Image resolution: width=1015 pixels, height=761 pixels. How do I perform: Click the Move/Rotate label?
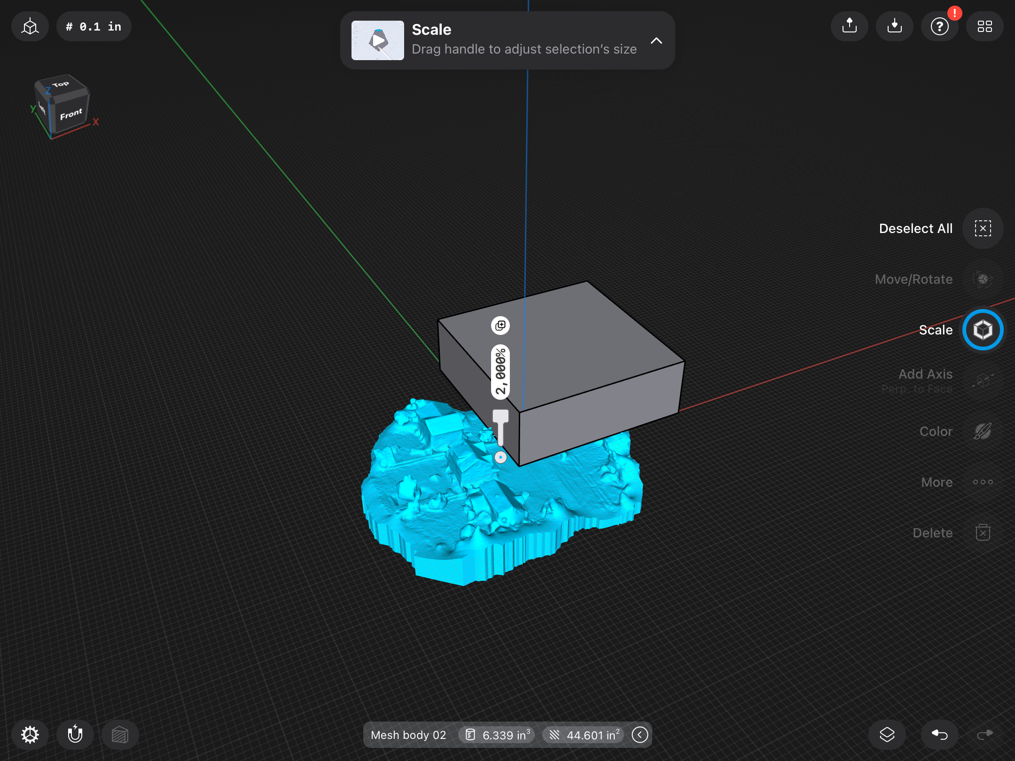(x=914, y=279)
